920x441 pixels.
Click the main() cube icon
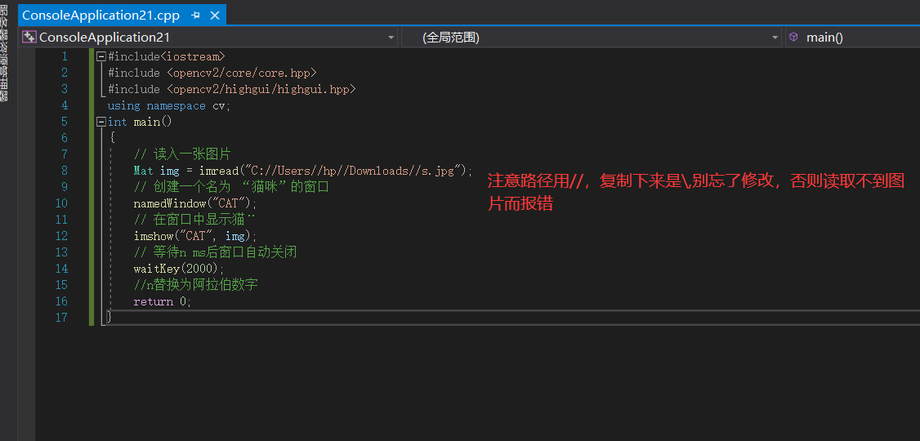click(x=793, y=37)
